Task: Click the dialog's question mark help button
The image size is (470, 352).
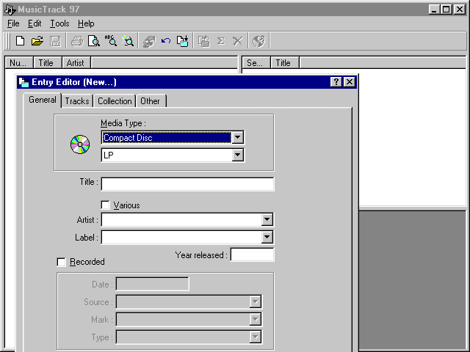Action: [336, 82]
